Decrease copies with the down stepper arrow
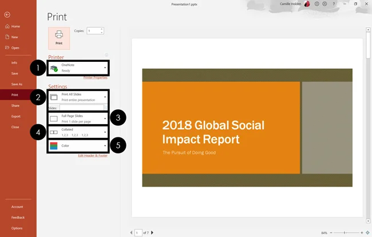 [102, 32]
